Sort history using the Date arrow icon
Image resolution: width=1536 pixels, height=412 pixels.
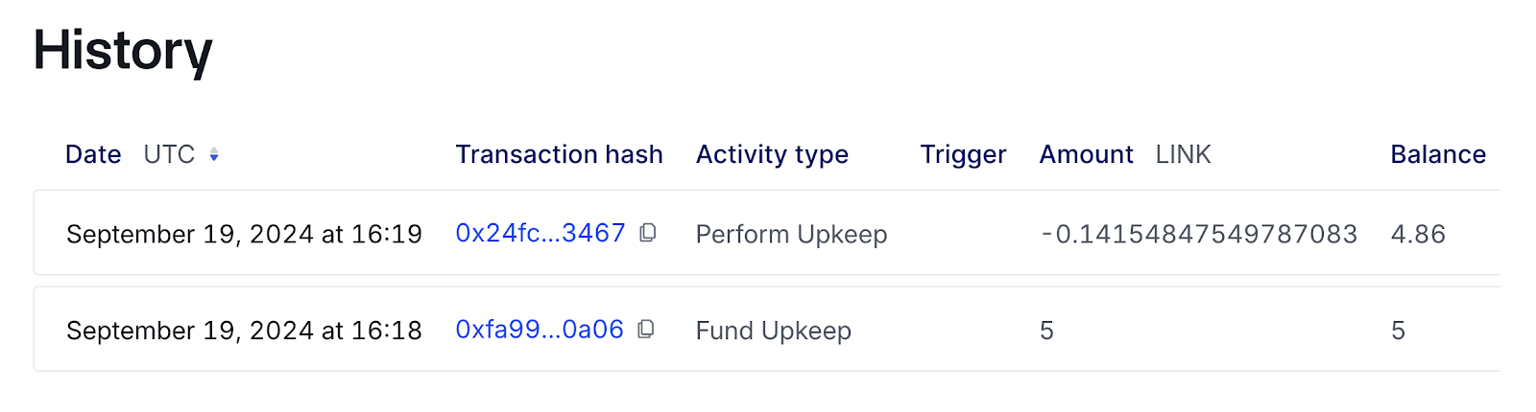[x=214, y=154]
